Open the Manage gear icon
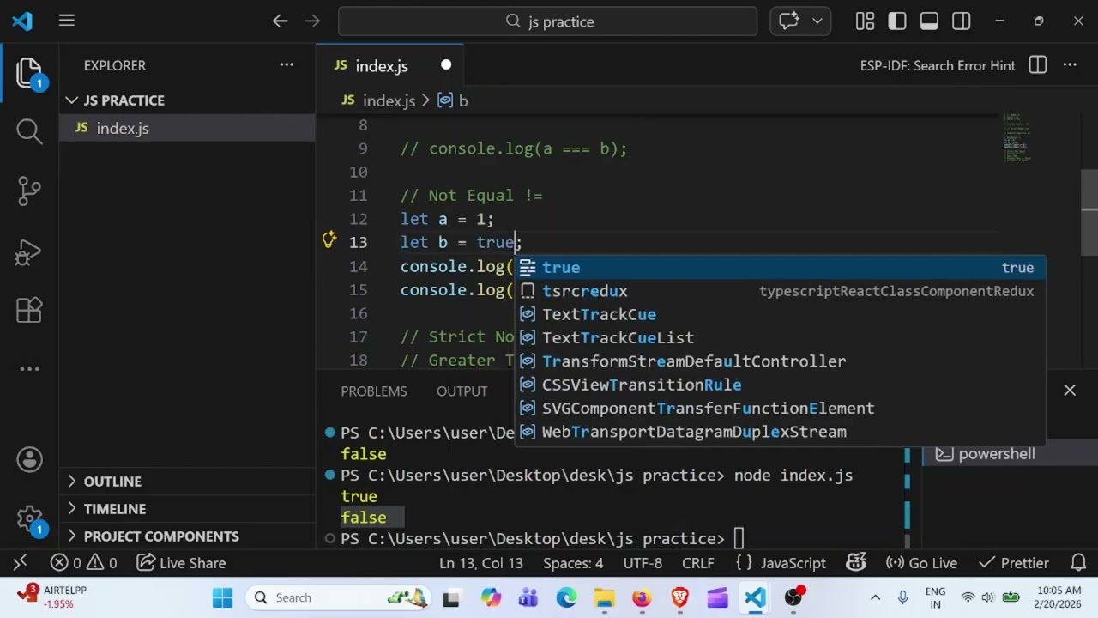Viewport: 1098px width, 618px height. click(29, 518)
